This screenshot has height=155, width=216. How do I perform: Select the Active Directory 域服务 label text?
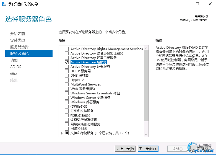click(x=89, y=62)
